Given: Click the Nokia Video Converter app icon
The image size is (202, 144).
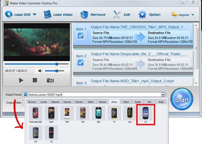Looking at the screenshot, I should click(6, 3).
